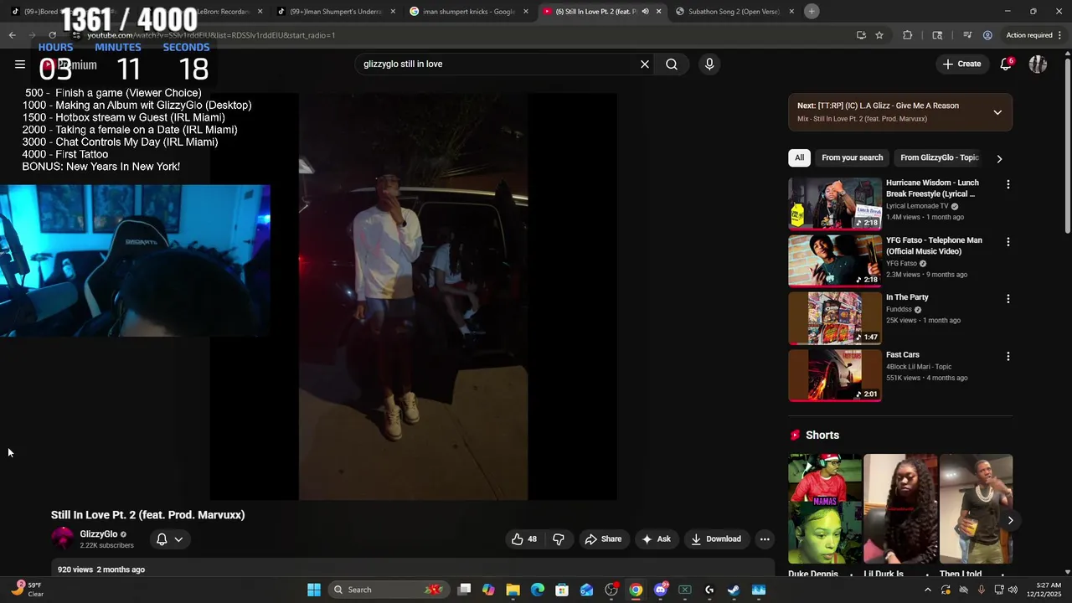Screen dimensions: 1072x603
Task: Bookmark this page with the star icon
Action: (x=879, y=35)
